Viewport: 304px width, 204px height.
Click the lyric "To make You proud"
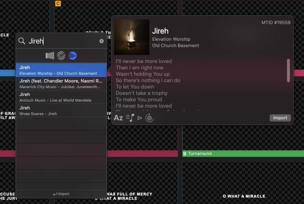pyautogui.click(x=139, y=100)
